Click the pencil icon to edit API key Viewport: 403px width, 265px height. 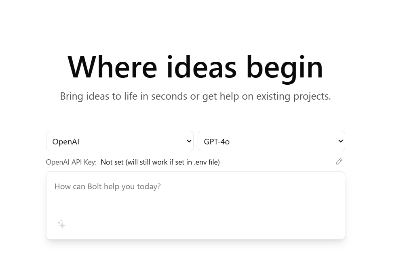coord(339,161)
